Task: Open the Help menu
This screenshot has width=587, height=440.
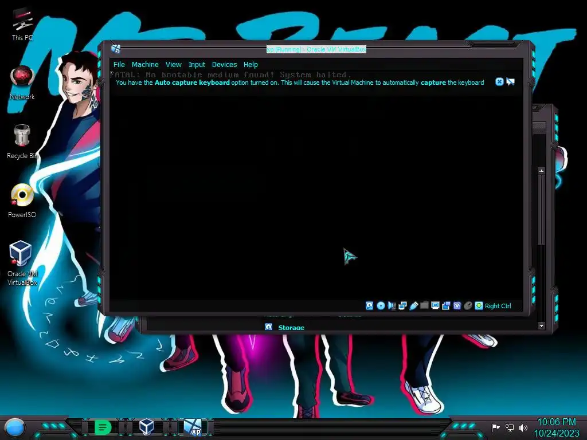Action: tap(251, 64)
